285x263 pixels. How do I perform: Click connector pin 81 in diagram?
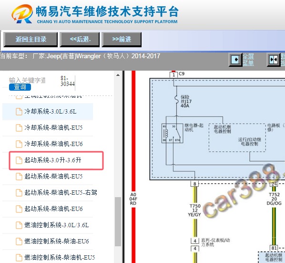pos(274,248)
